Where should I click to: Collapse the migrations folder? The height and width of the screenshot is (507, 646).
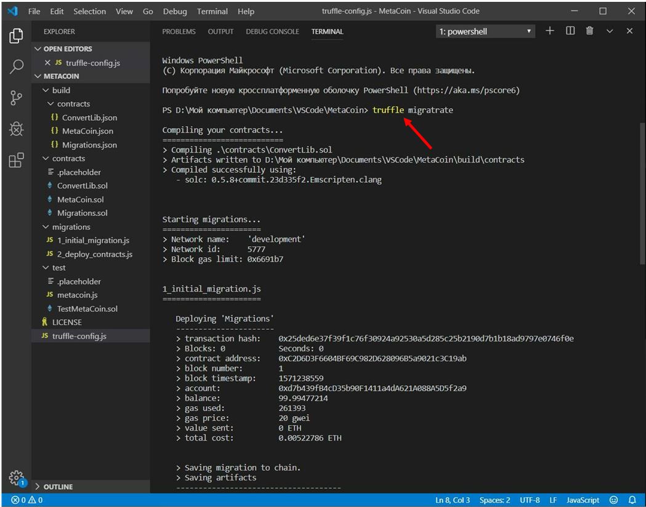tap(71, 227)
